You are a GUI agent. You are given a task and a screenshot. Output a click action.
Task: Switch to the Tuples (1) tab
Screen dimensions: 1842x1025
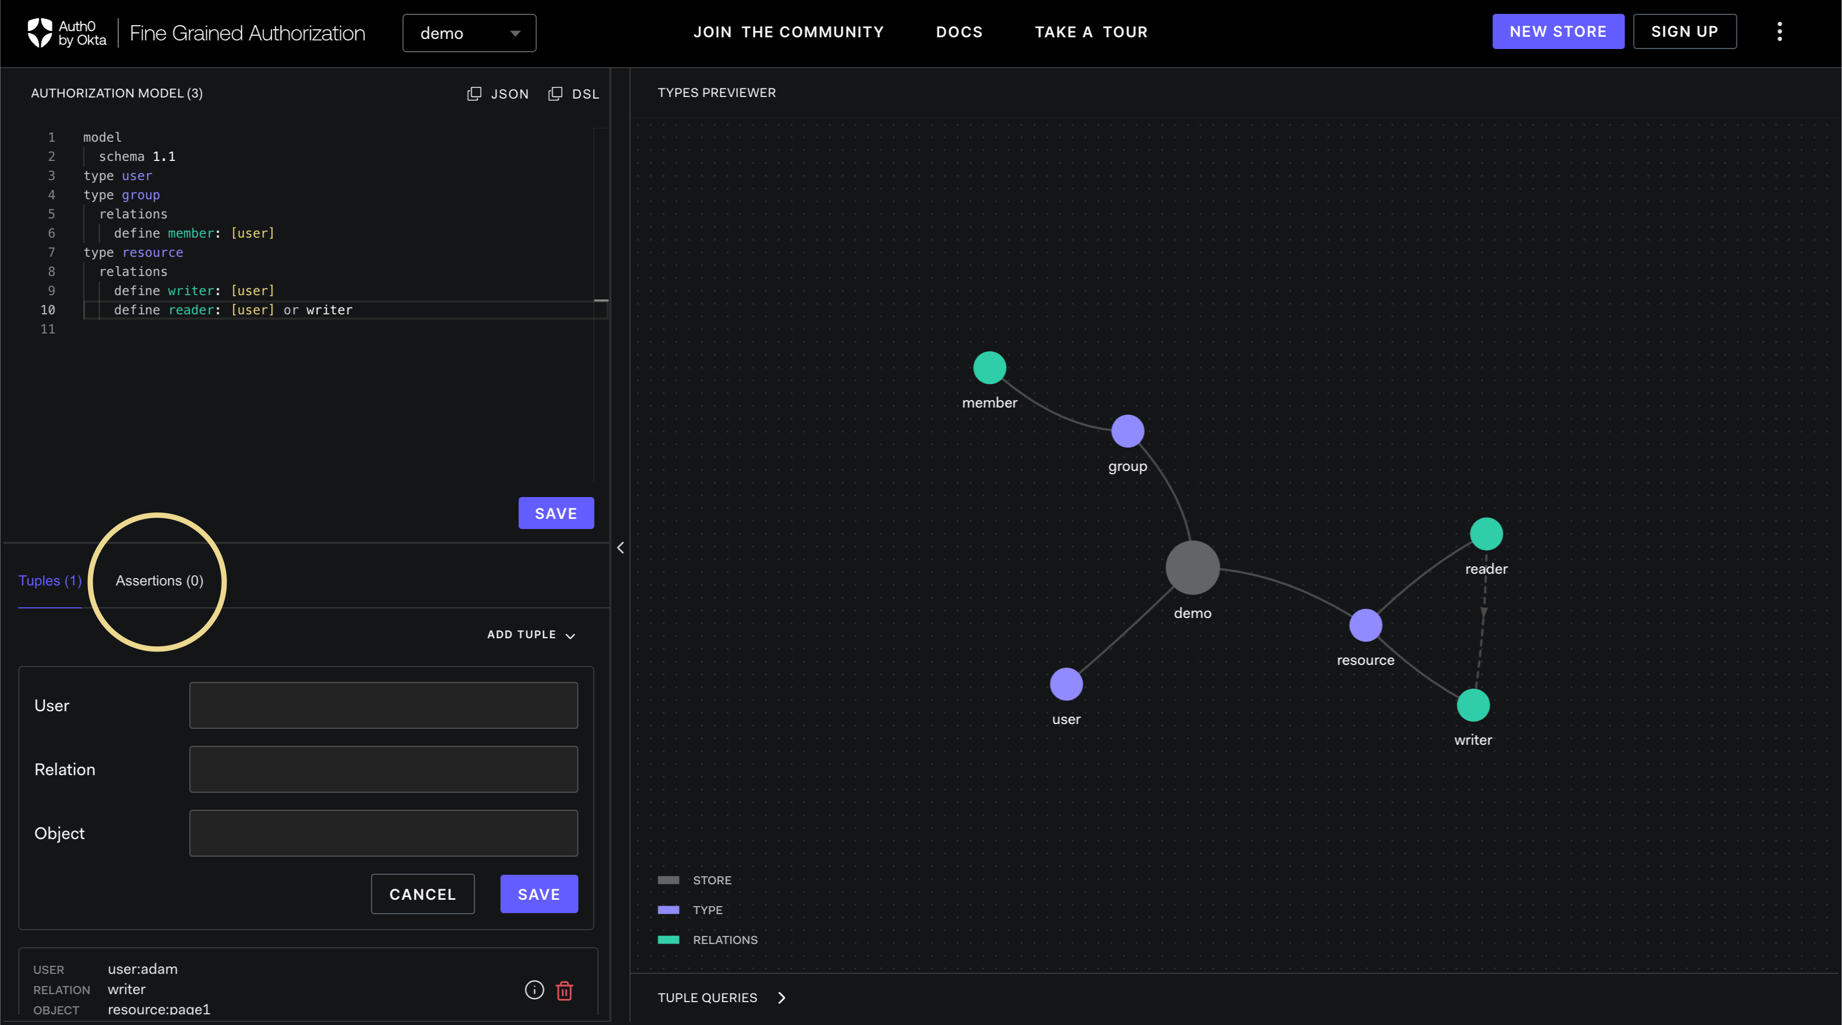click(50, 580)
